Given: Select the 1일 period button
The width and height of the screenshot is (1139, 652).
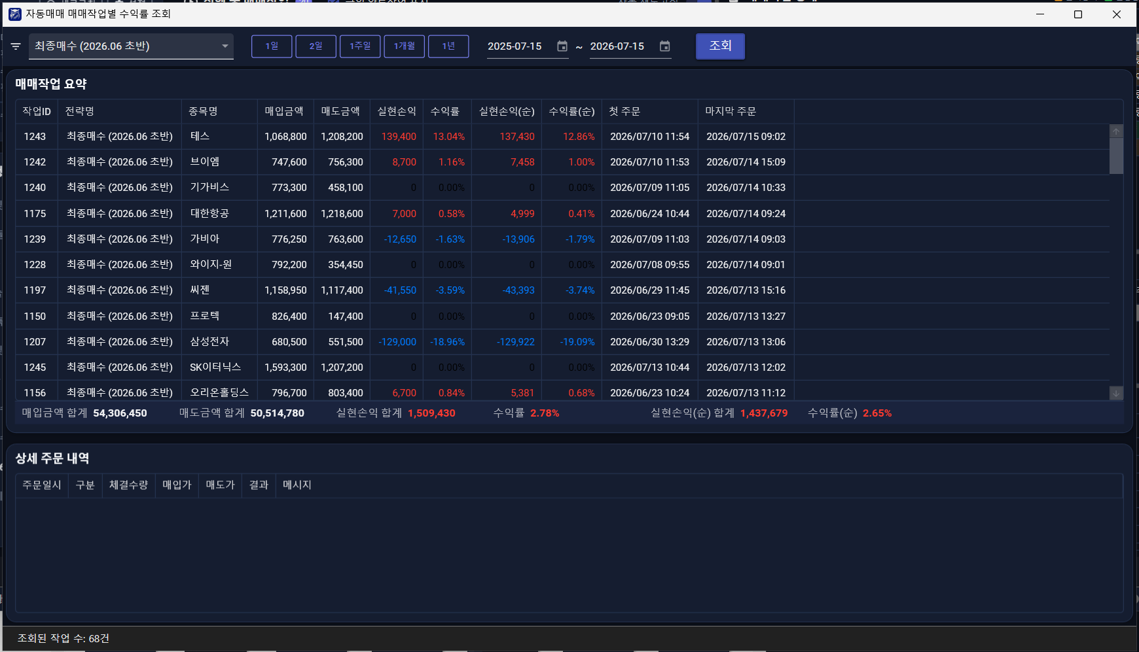Looking at the screenshot, I should [272, 46].
